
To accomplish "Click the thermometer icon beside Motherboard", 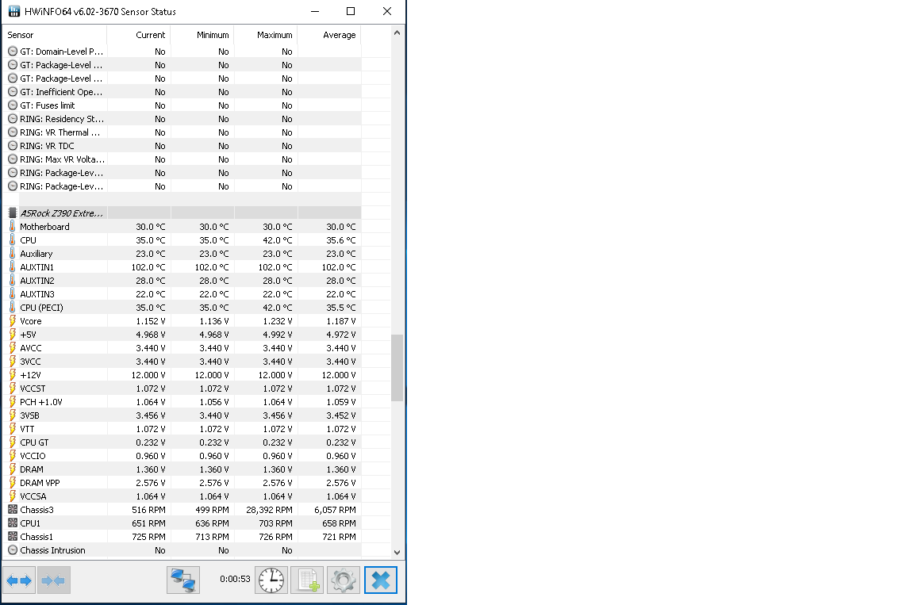I will click(x=12, y=227).
